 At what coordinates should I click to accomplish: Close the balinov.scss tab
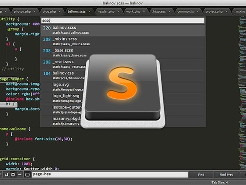click(x=89, y=12)
